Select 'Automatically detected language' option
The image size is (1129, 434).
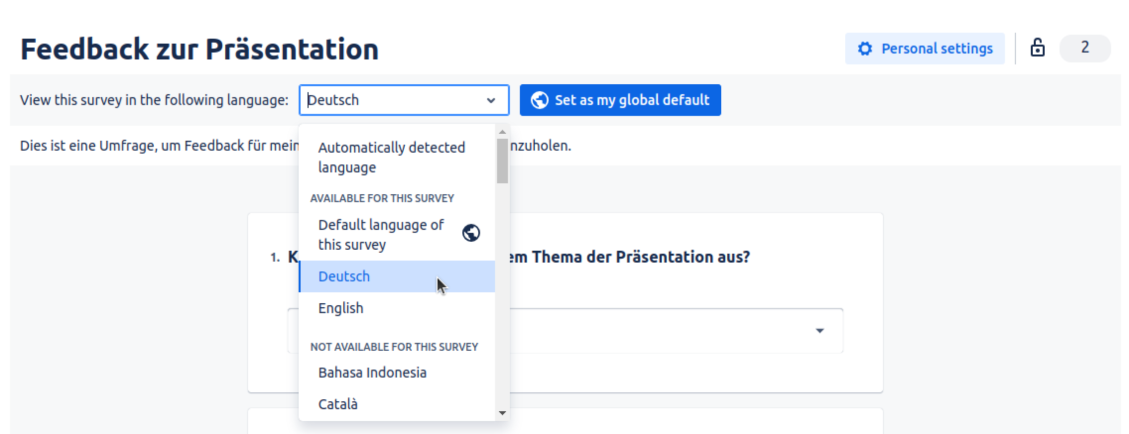click(392, 157)
